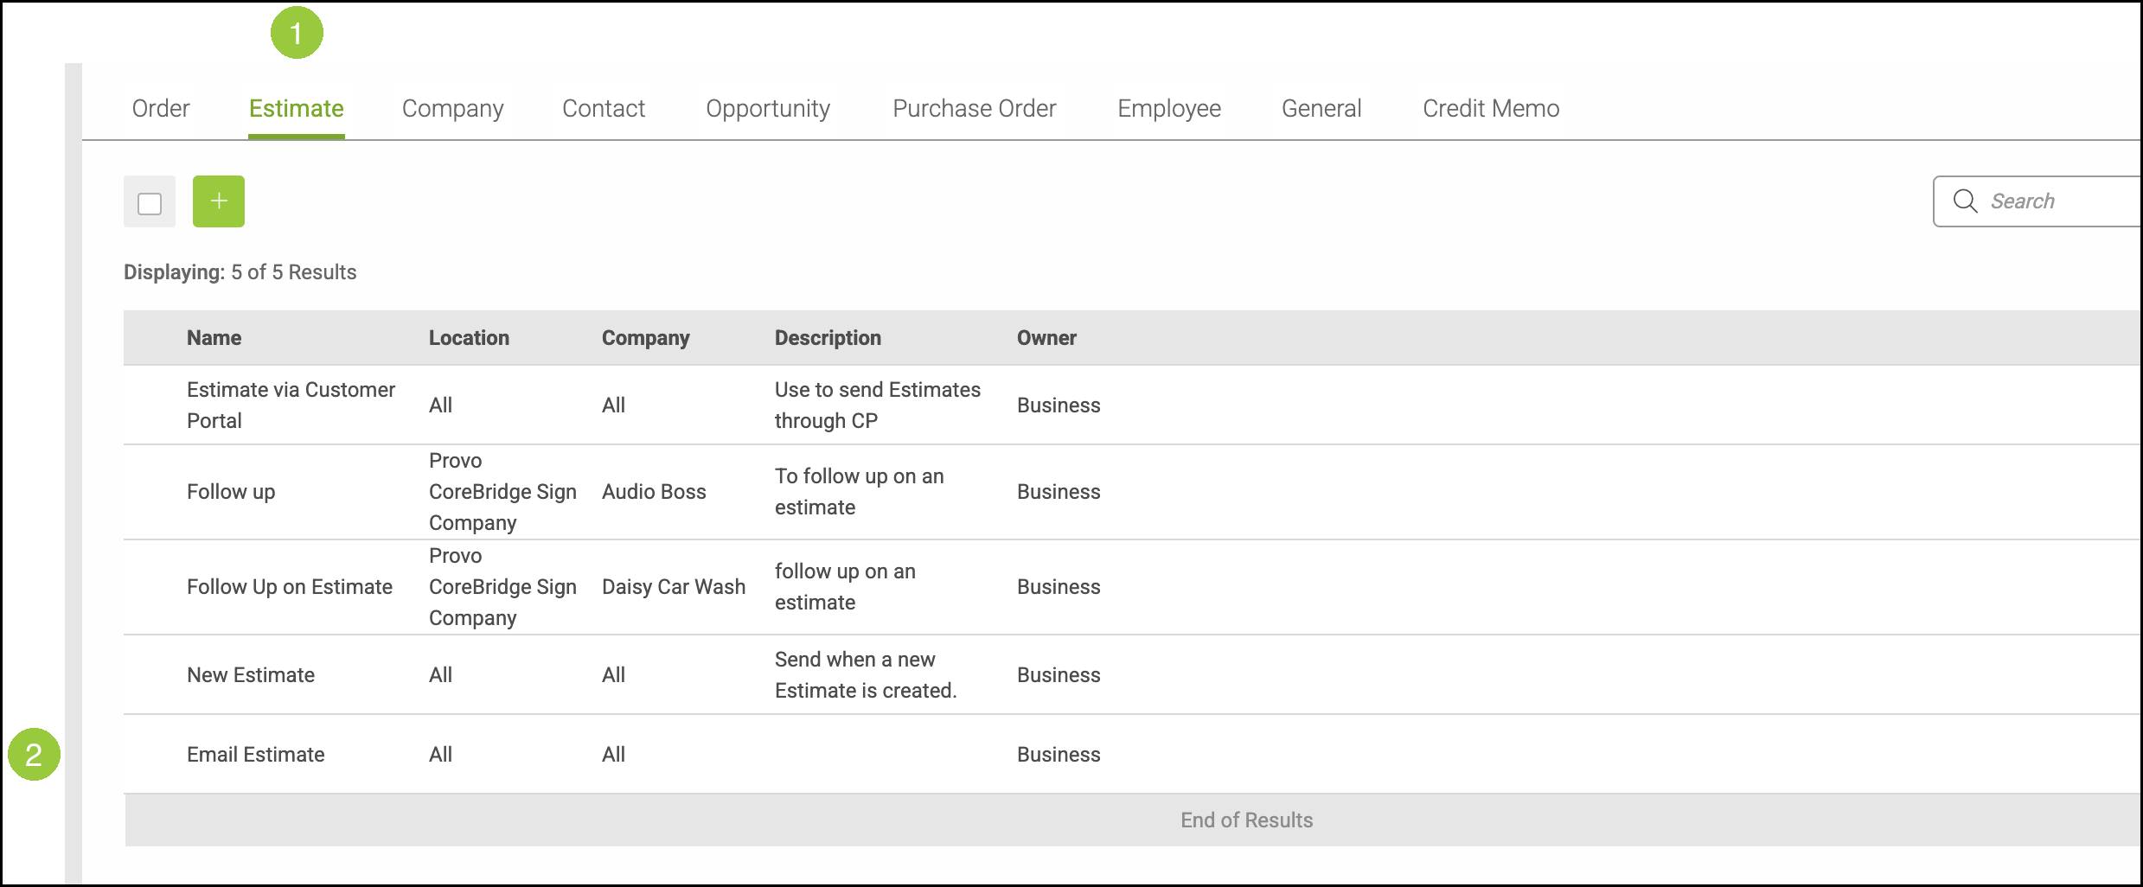Viewport: 2143px width, 887px height.
Task: Select the Estimate tab
Action: [x=297, y=108]
